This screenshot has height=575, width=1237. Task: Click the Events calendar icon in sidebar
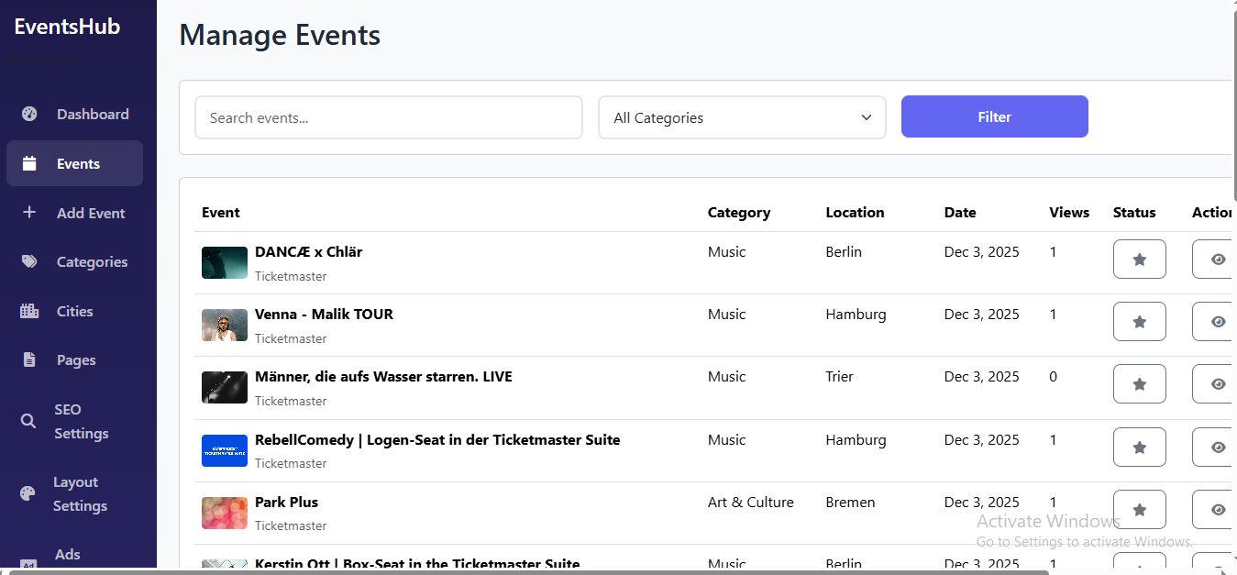29,164
